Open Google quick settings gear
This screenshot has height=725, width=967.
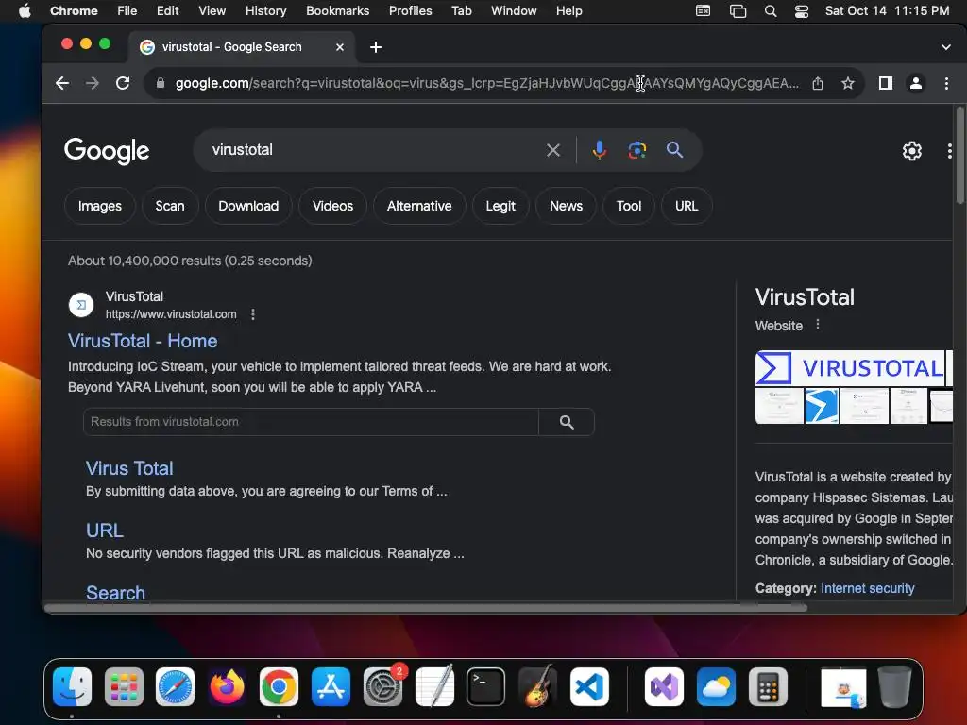[x=912, y=151]
